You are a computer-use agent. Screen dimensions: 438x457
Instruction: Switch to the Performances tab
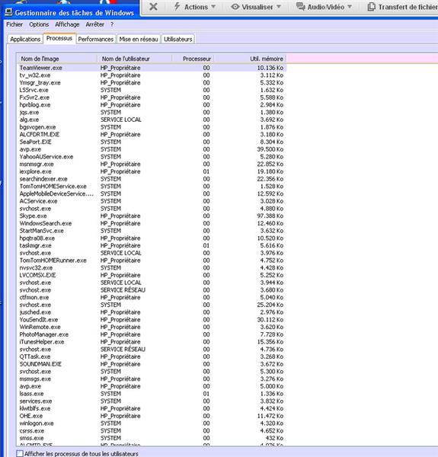point(95,39)
